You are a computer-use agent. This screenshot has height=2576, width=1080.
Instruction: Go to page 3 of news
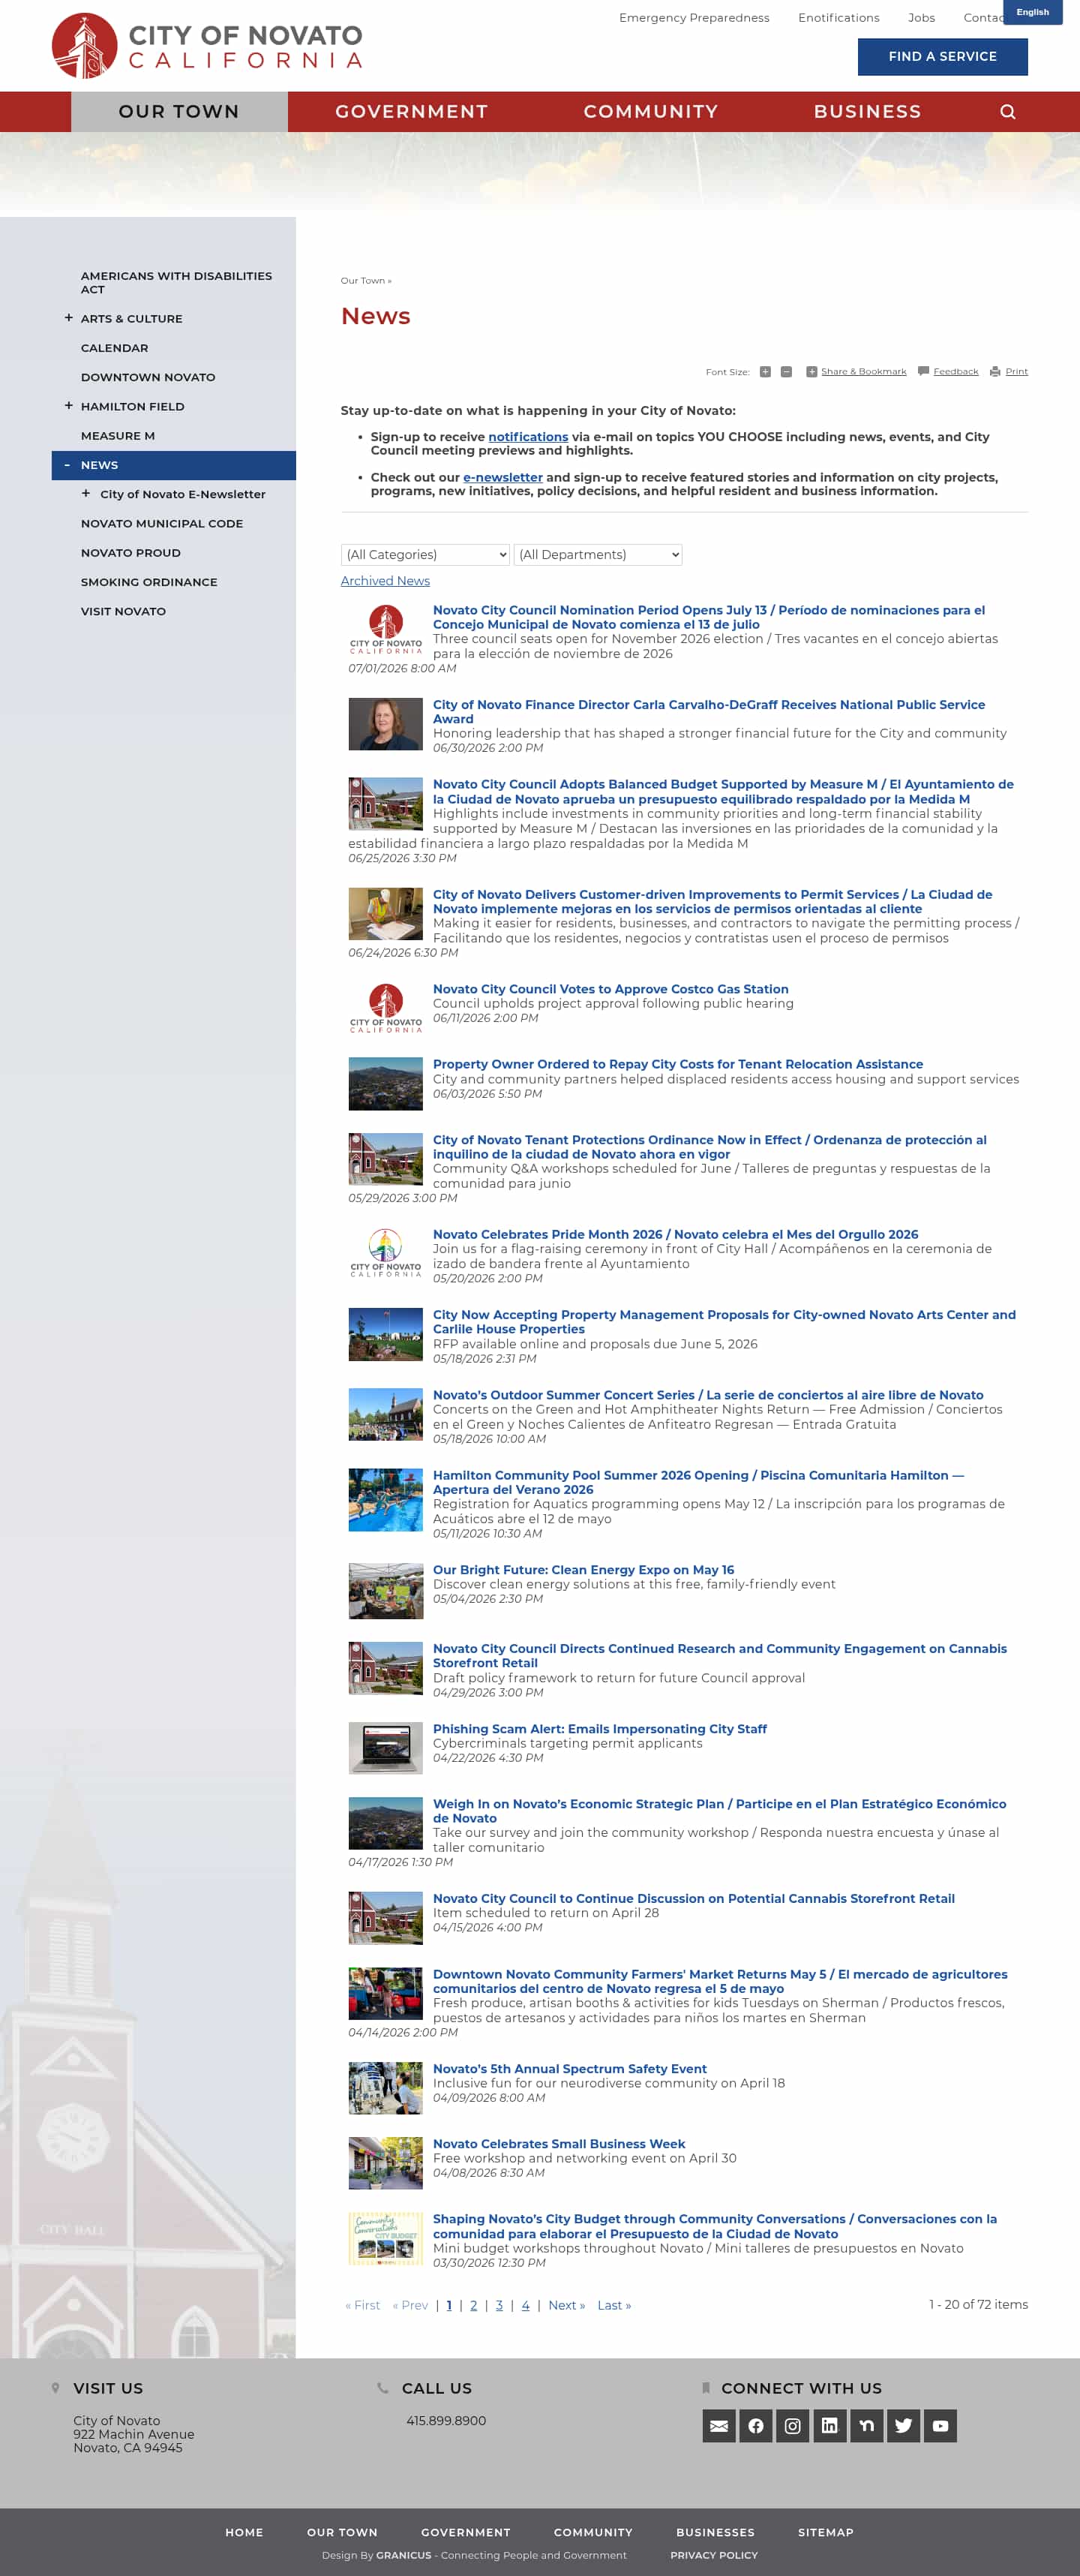pyautogui.click(x=499, y=2305)
